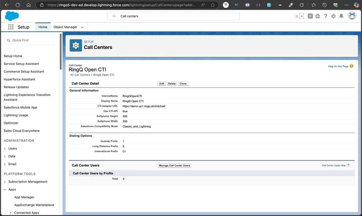Open the Setup gear menu
This screenshot has height=216, width=362.
point(333,16)
